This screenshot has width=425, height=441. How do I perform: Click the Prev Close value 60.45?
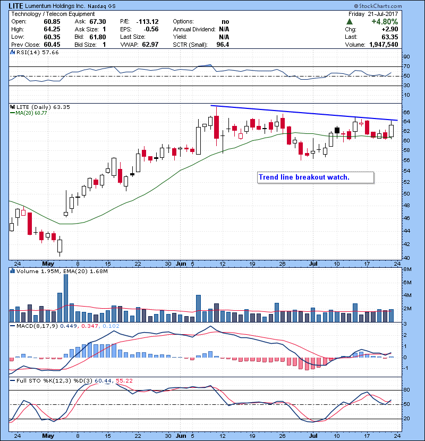52,45
